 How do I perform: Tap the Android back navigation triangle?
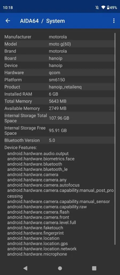click(x=25, y=268)
